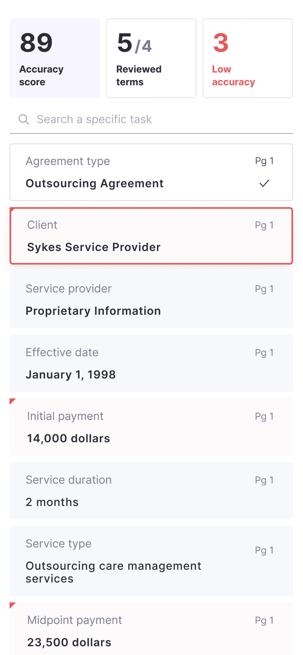Focus the Search a specific task field
This screenshot has width=303, height=655.
point(151,120)
